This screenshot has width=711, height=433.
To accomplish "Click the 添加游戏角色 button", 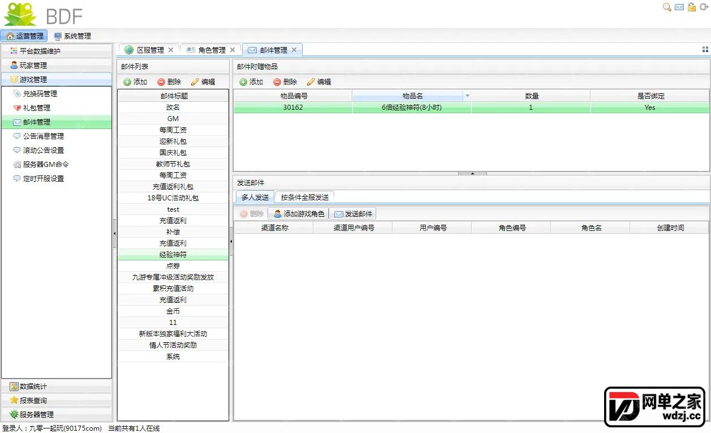I will click(299, 213).
